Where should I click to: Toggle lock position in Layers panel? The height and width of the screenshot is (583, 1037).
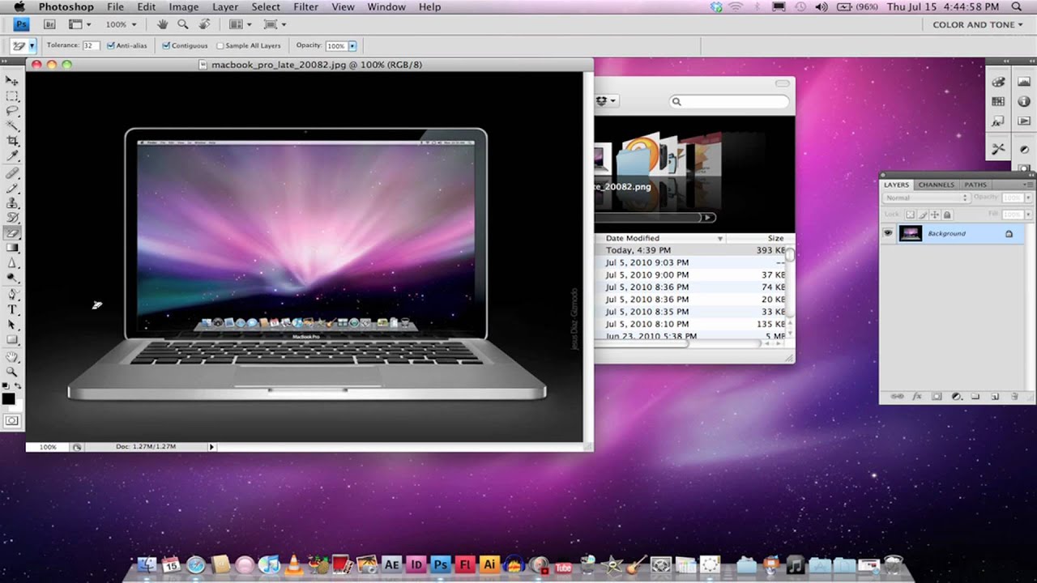click(x=935, y=215)
